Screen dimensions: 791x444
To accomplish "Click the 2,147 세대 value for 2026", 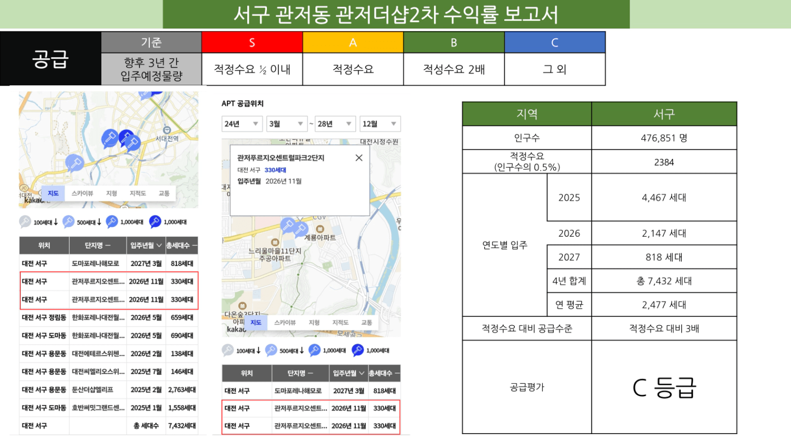I will tap(664, 233).
